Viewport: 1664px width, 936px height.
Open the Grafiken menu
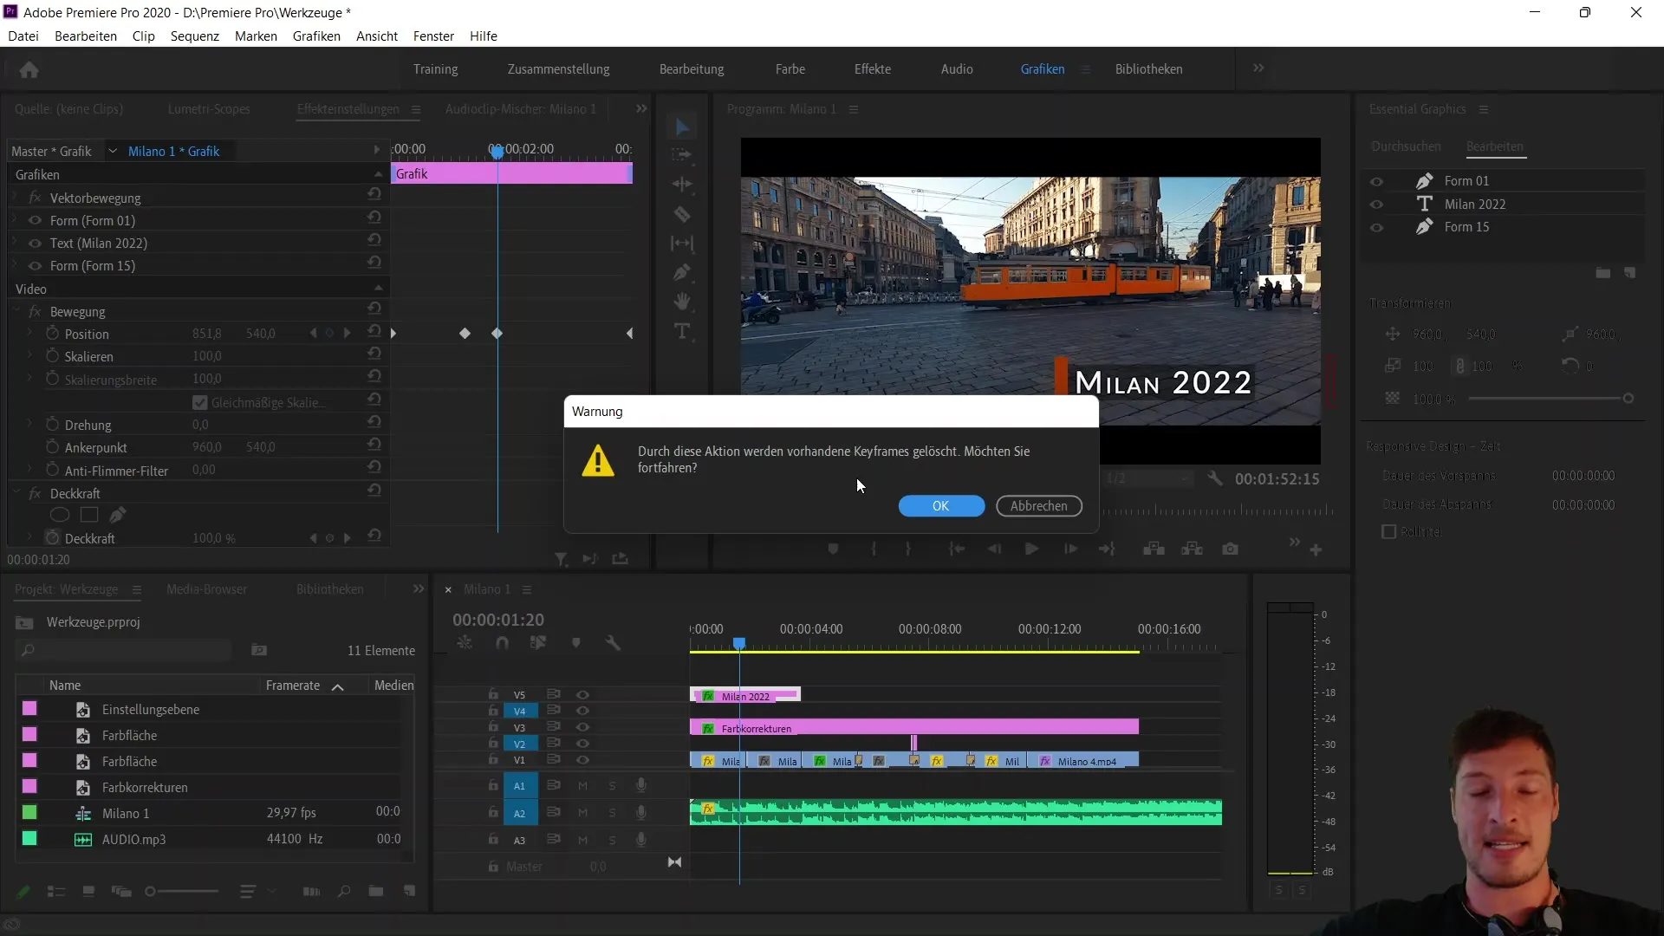316,36
